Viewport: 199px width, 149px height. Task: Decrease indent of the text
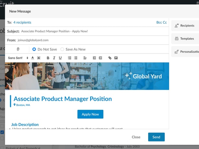click(x=94, y=58)
